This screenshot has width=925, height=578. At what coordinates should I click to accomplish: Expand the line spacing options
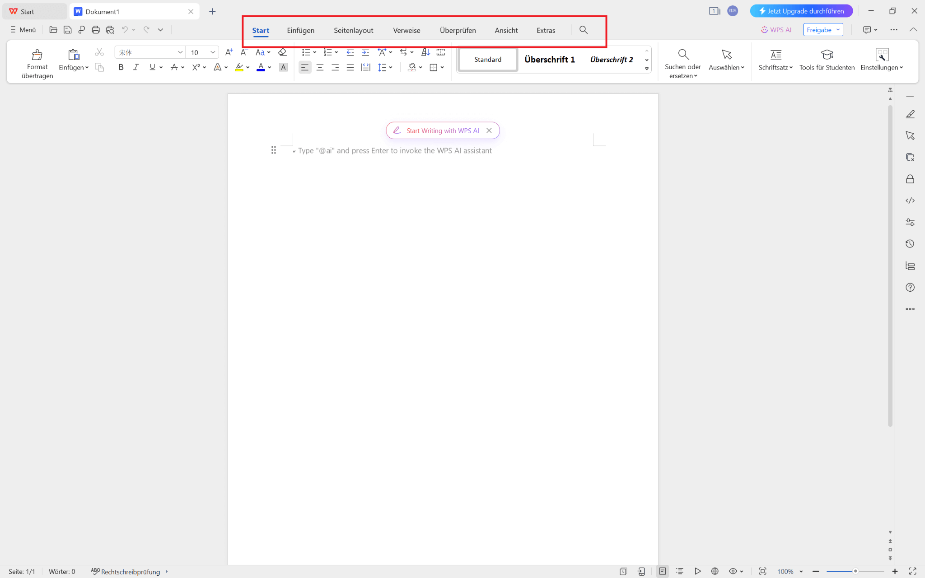[x=390, y=67]
